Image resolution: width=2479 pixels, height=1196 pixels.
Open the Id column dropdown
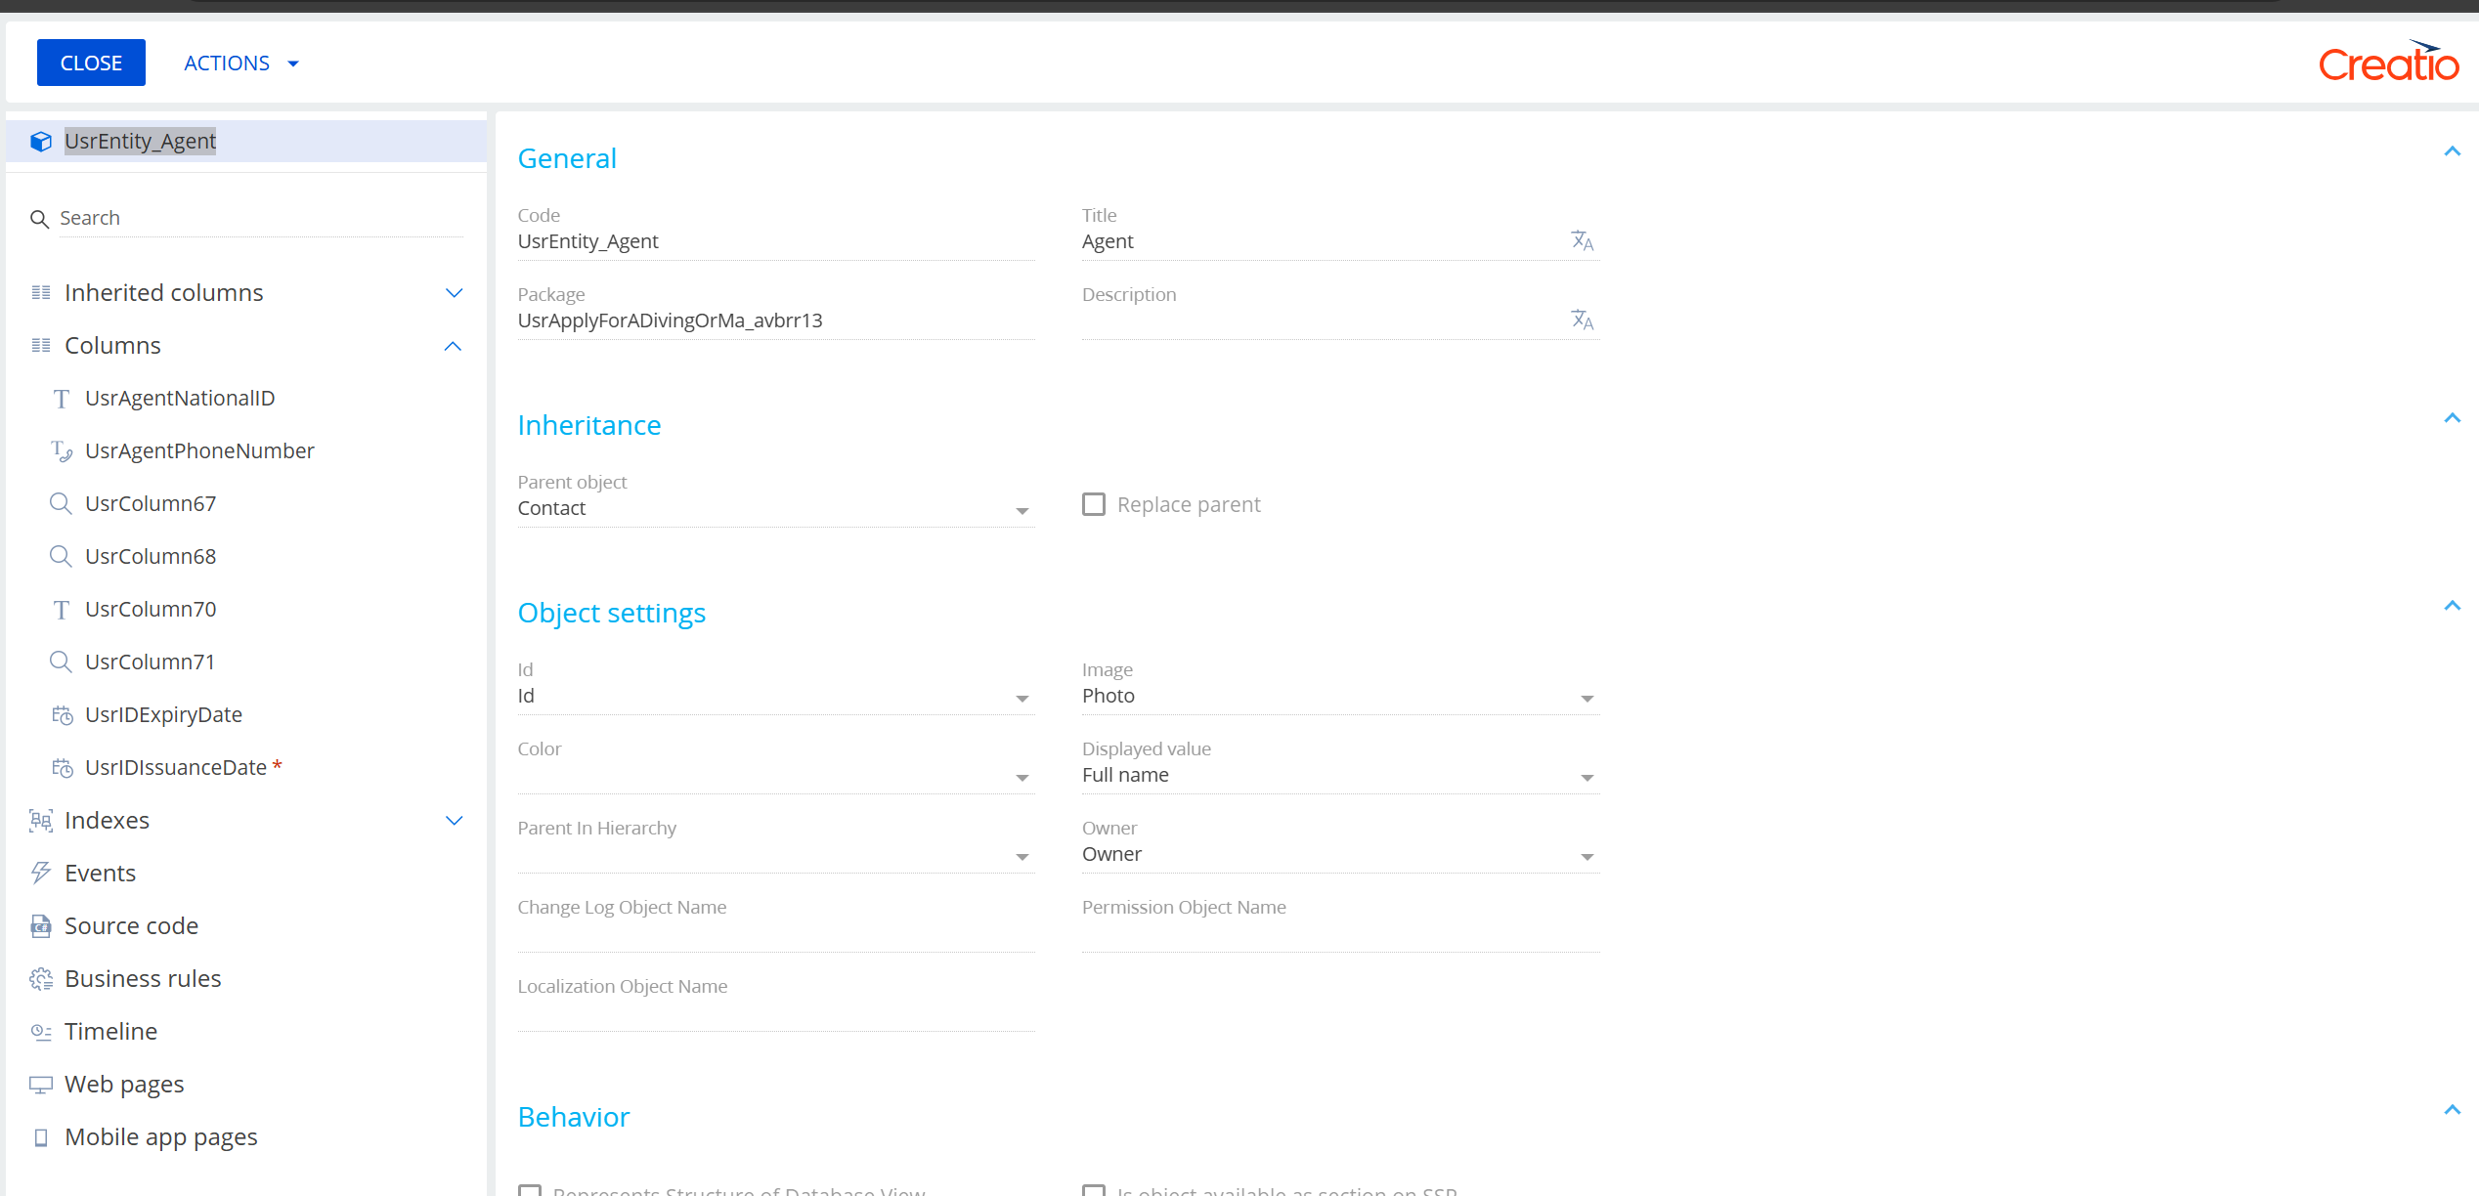pos(1022,699)
